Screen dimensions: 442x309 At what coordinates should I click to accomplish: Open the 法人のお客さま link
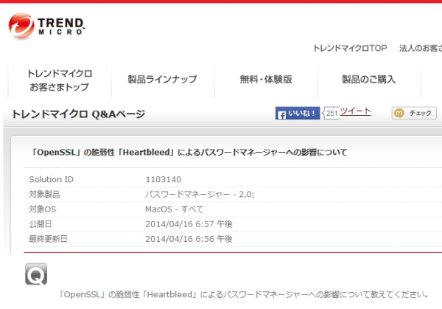coord(420,49)
